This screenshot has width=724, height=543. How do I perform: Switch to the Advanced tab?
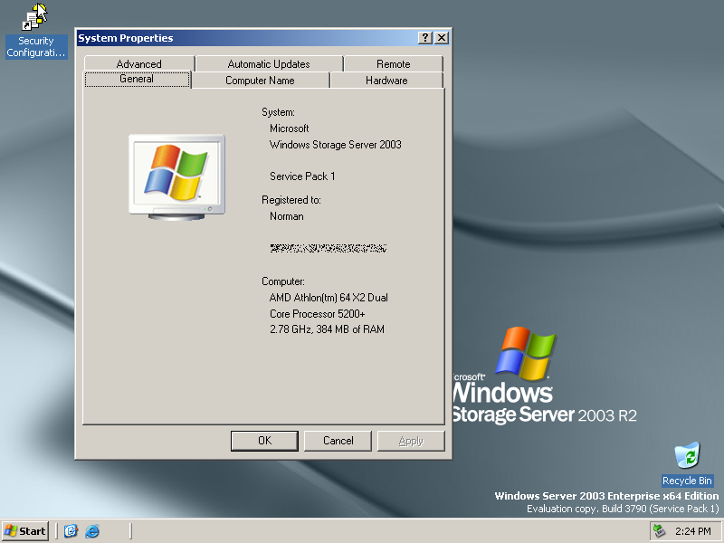tap(138, 64)
